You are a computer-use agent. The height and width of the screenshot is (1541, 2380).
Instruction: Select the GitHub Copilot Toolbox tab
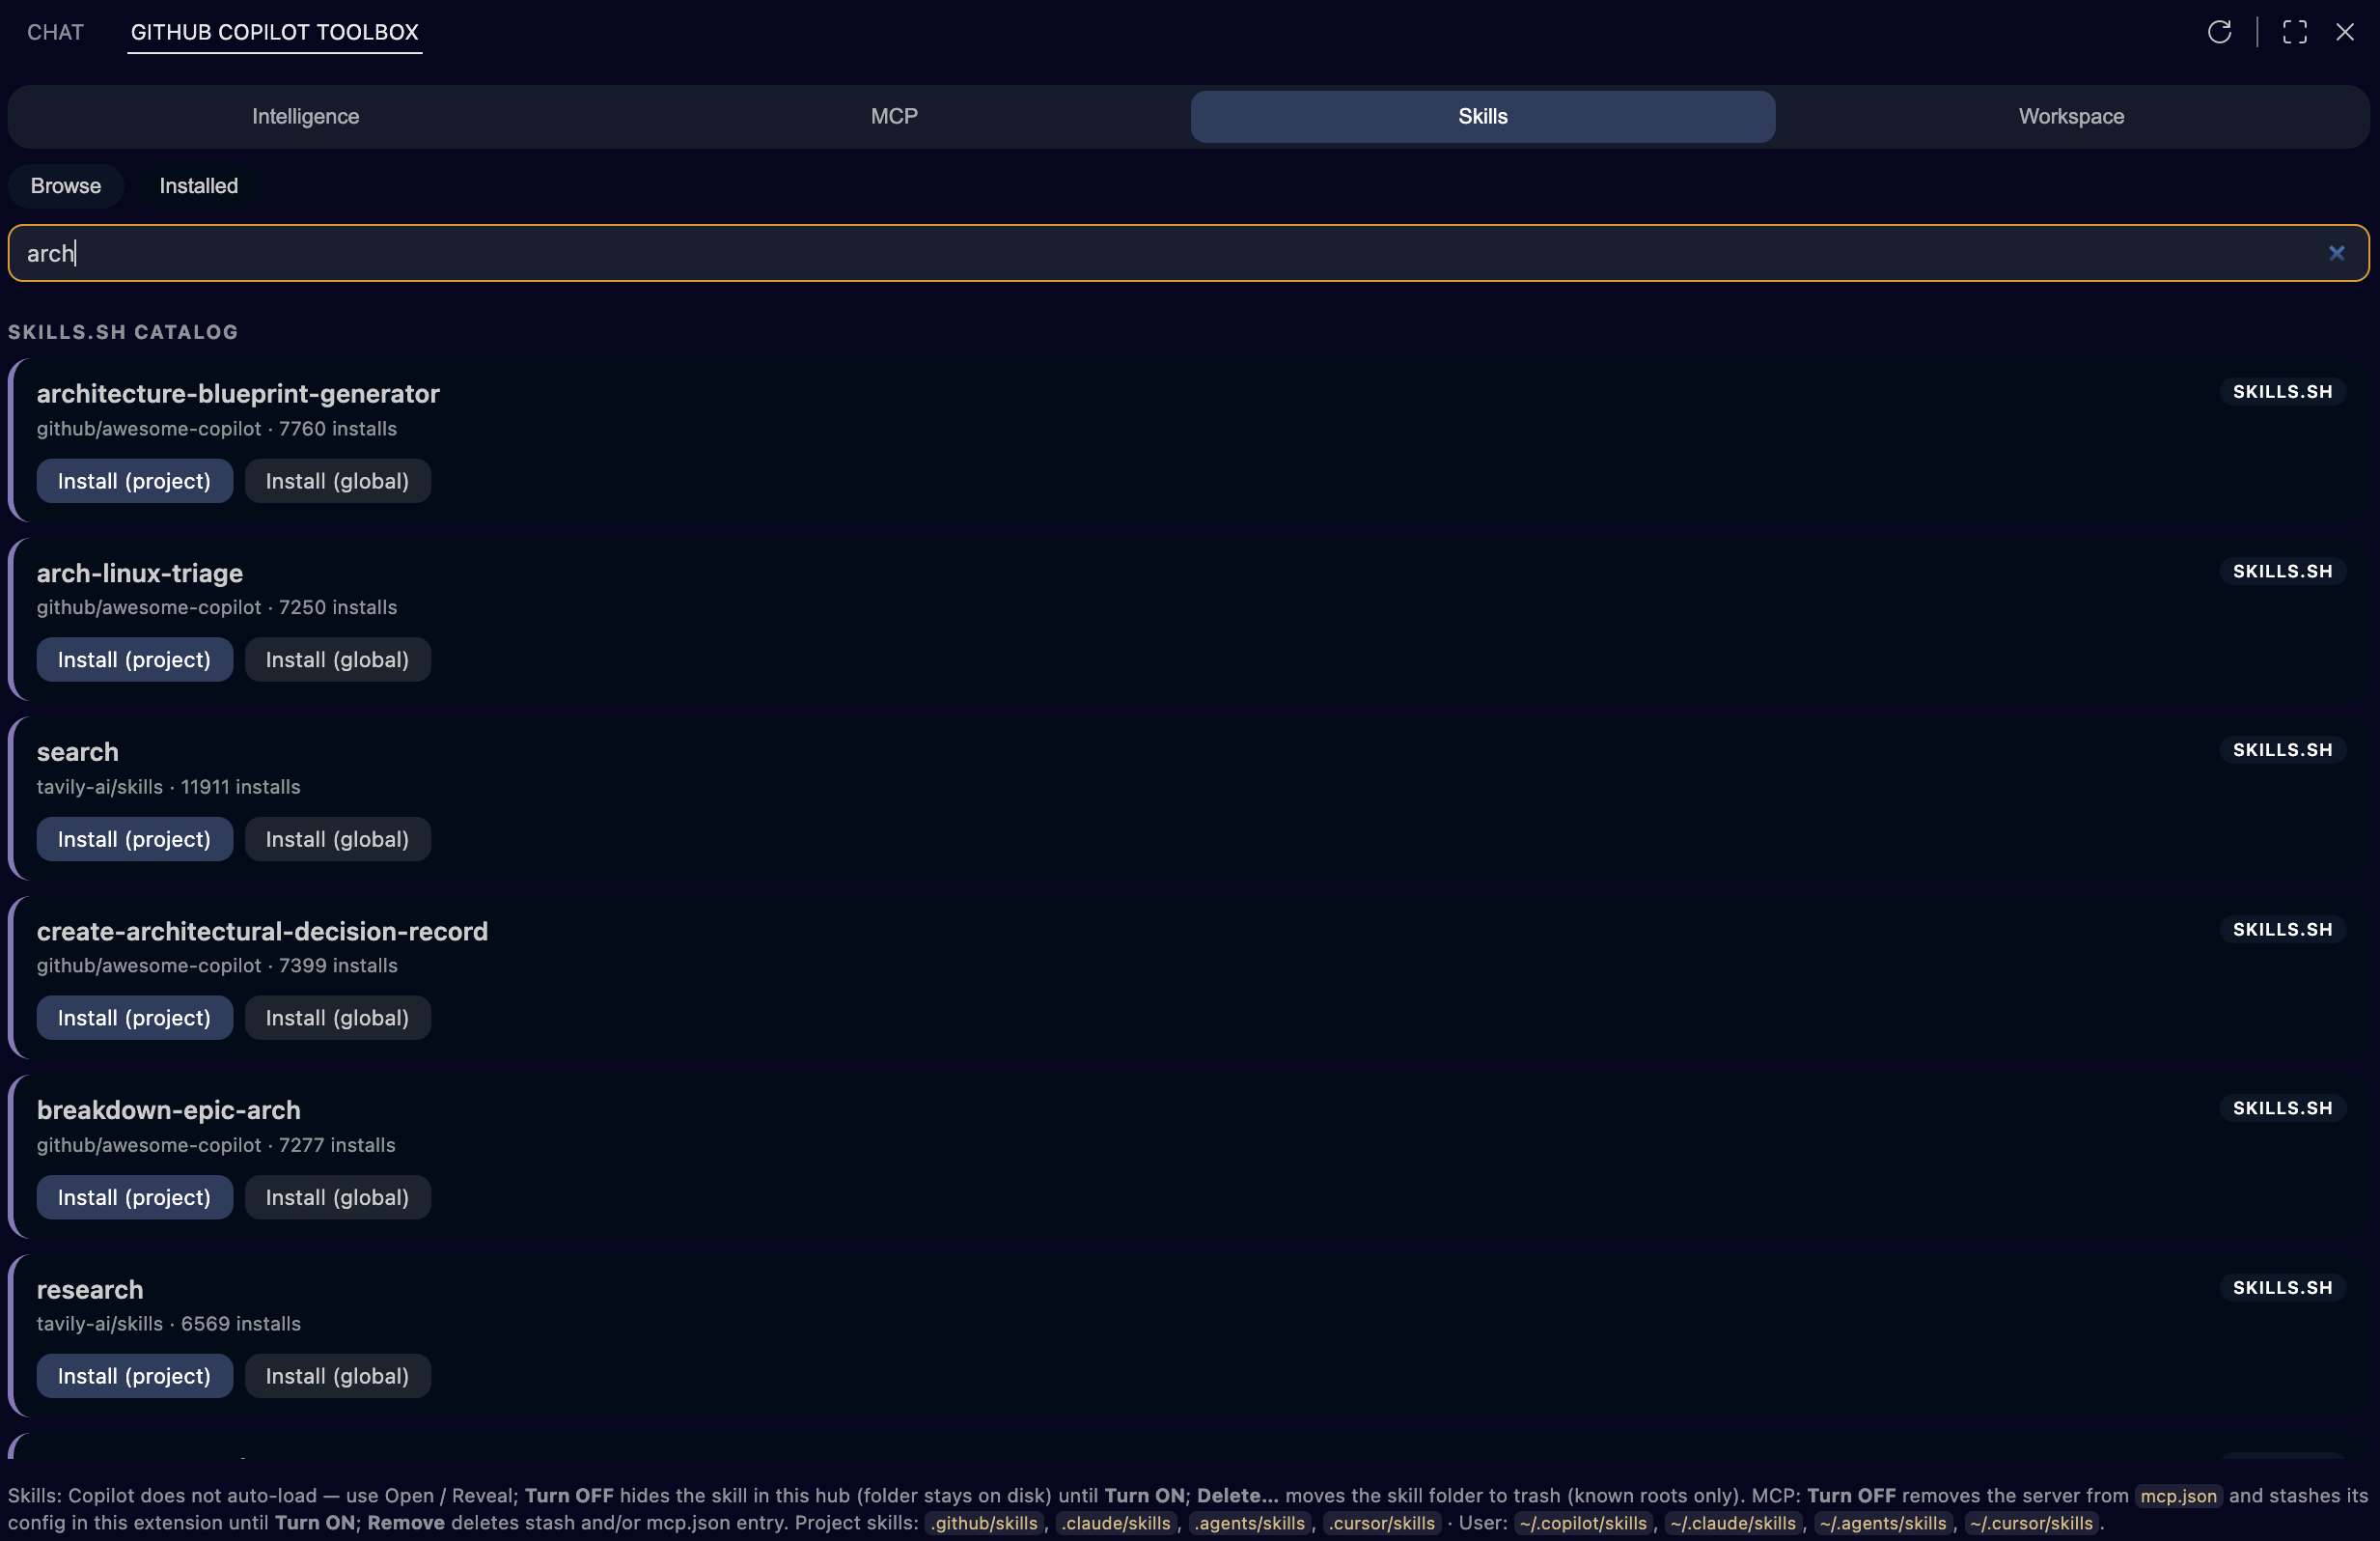274,32
